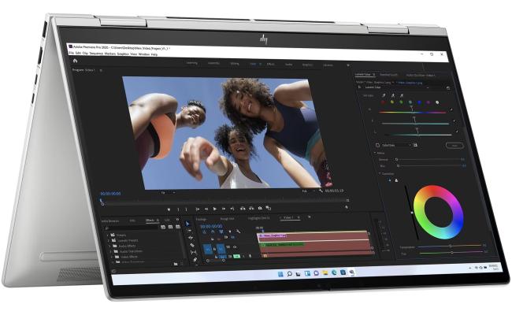Select the Razor tool

[x=192, y=245]
